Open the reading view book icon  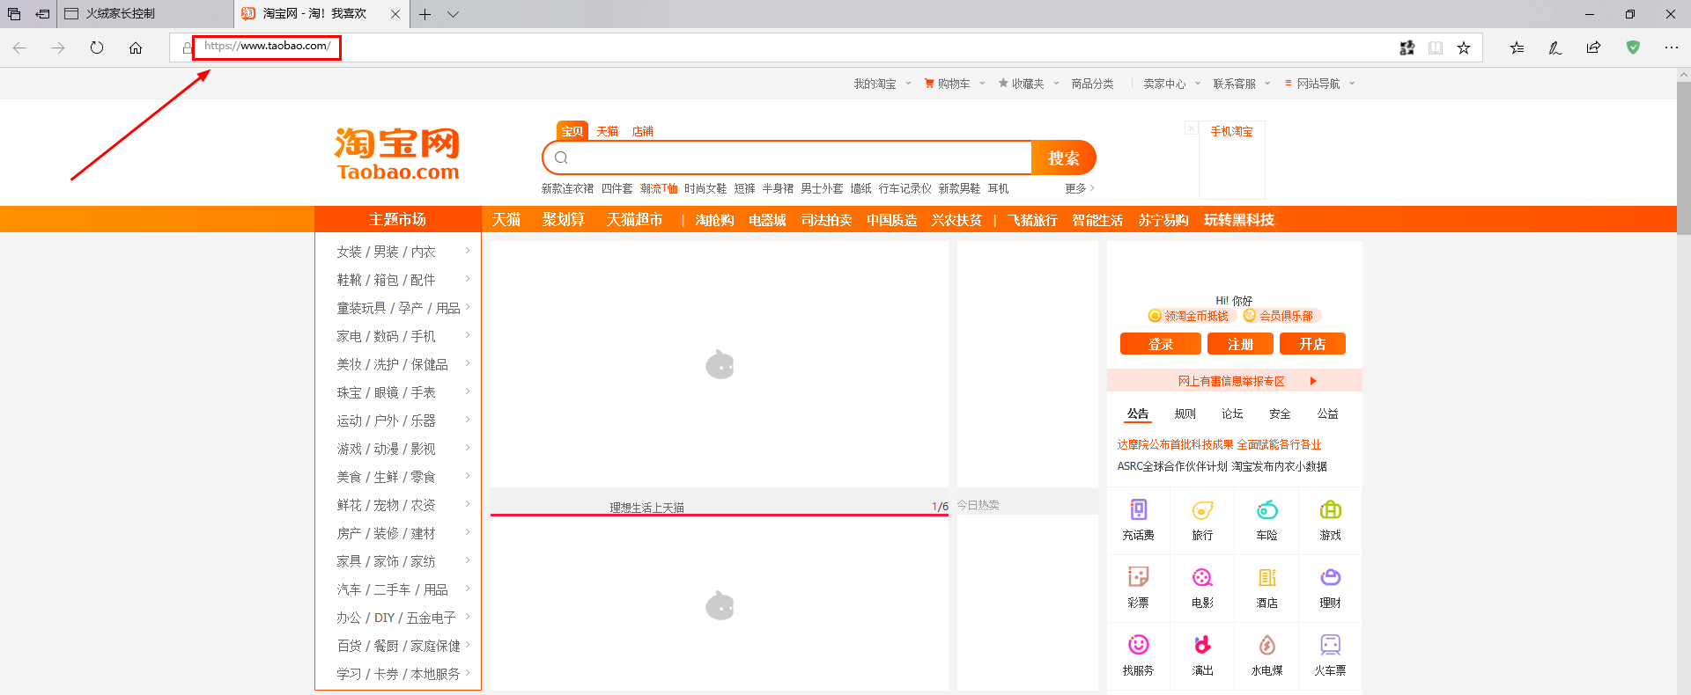1436,48
